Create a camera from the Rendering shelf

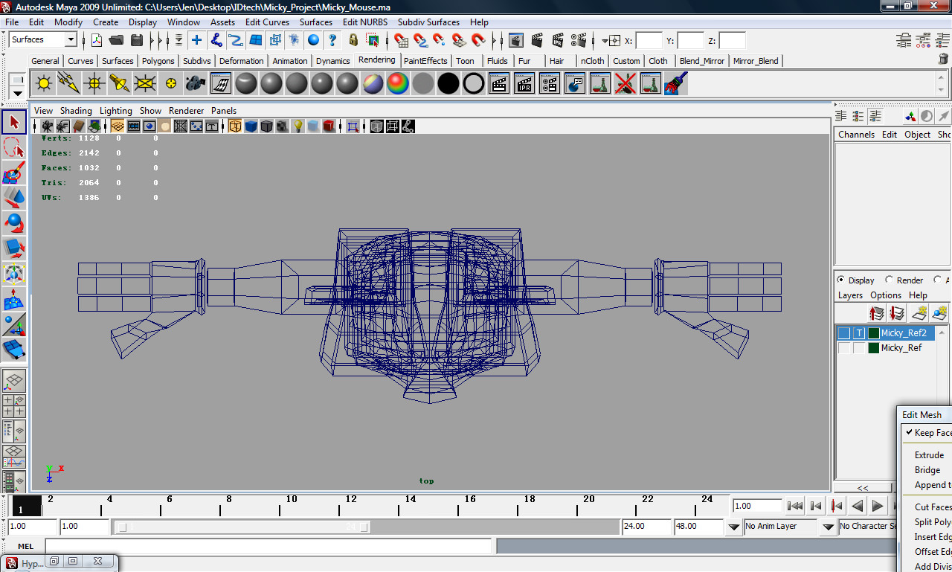196,83
